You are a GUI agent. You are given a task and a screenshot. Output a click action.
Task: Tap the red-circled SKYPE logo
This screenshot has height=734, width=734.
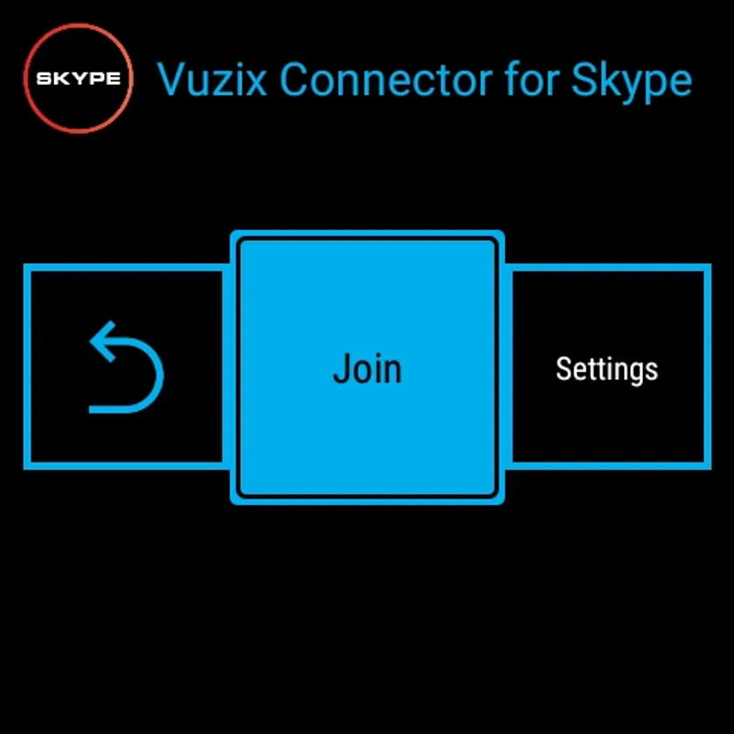pyautogui.click(x=78, y=78)
